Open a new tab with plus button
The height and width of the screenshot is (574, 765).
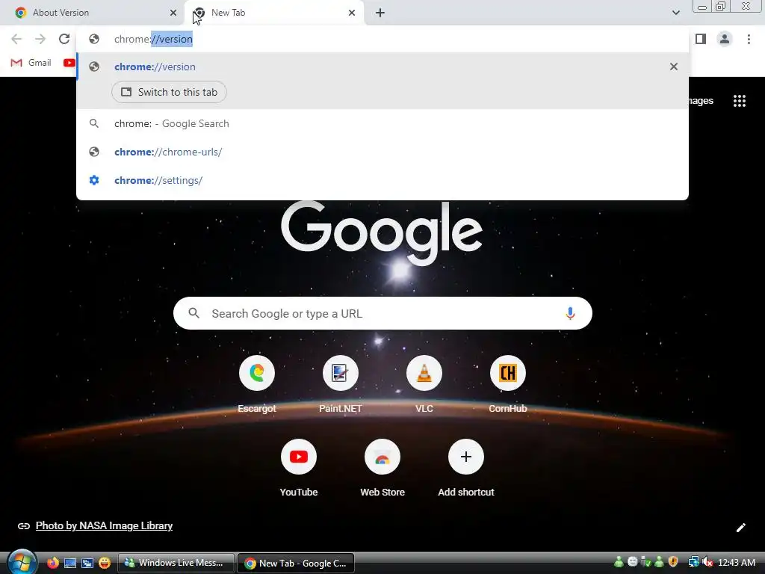point(380,13)
